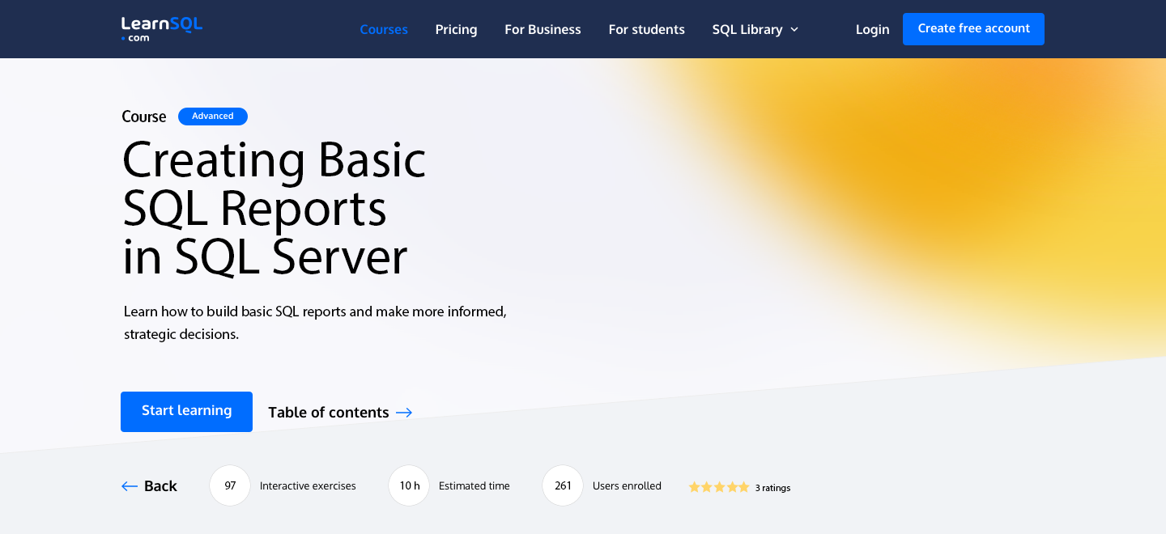Screen dimensions: 1166x534
Task: Click the 97 exercises count circle
Action: [x=230, y=485]
